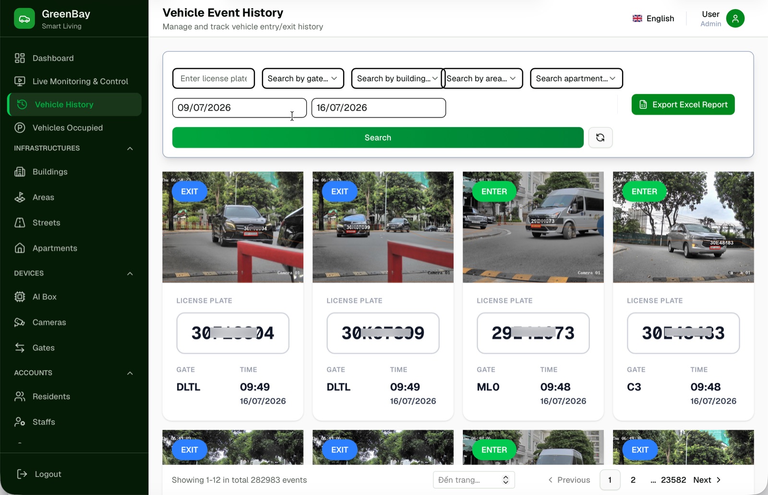Click the Excel file icon on export button
The height and width of the screenshot is (495, 768).
point(643,105)
